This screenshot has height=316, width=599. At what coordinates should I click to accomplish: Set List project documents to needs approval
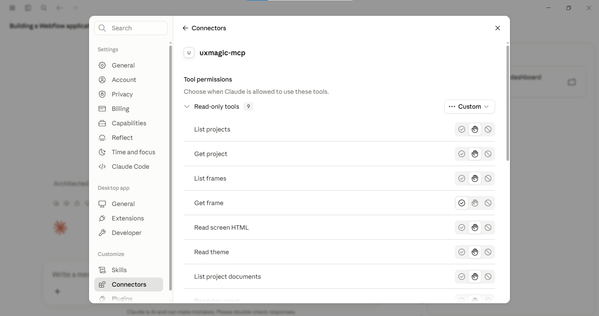point(475,277)
